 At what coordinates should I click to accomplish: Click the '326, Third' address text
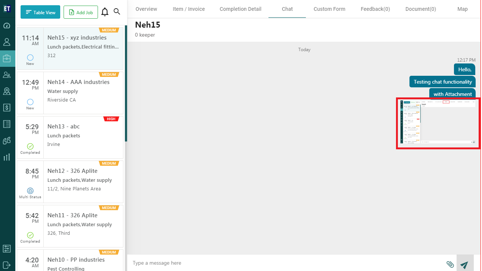[59, 233]
